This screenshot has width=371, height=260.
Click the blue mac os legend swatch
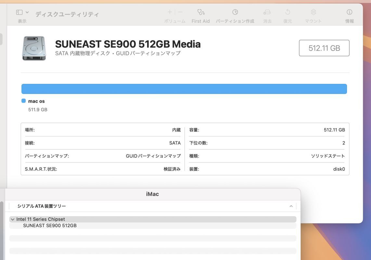(x=24, y=101)
